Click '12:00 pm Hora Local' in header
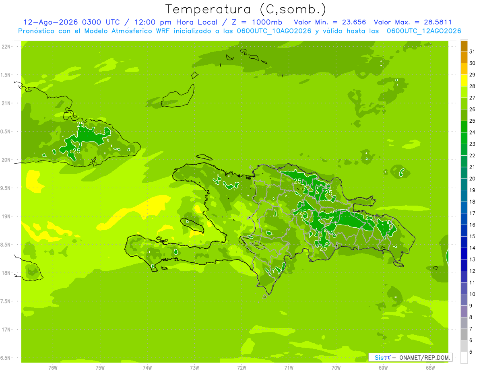The image size is (483, 373). coord(175,22)
